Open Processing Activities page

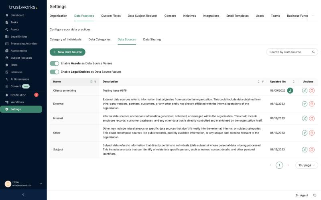click(24, 44)
